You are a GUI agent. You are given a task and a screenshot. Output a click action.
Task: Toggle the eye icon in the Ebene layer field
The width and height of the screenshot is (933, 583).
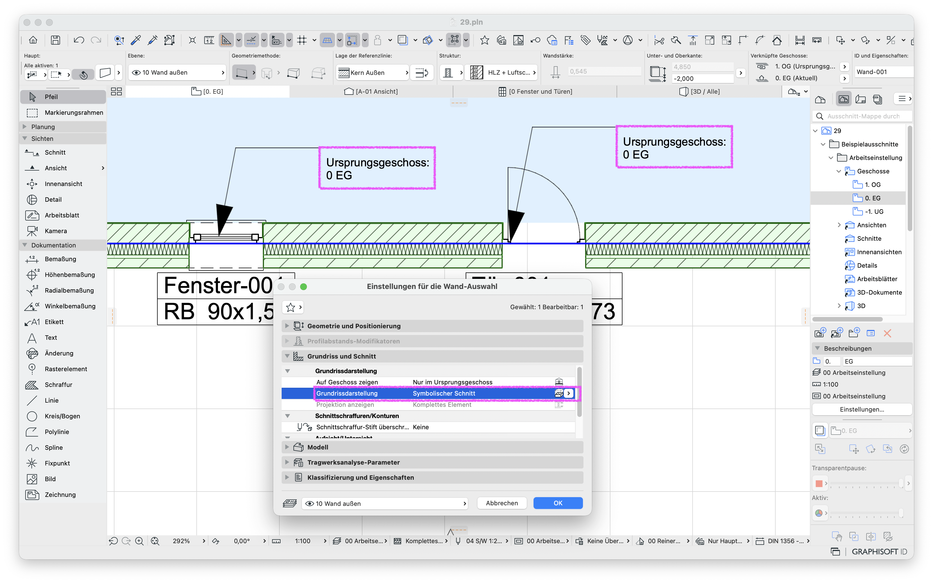[136, 72]
